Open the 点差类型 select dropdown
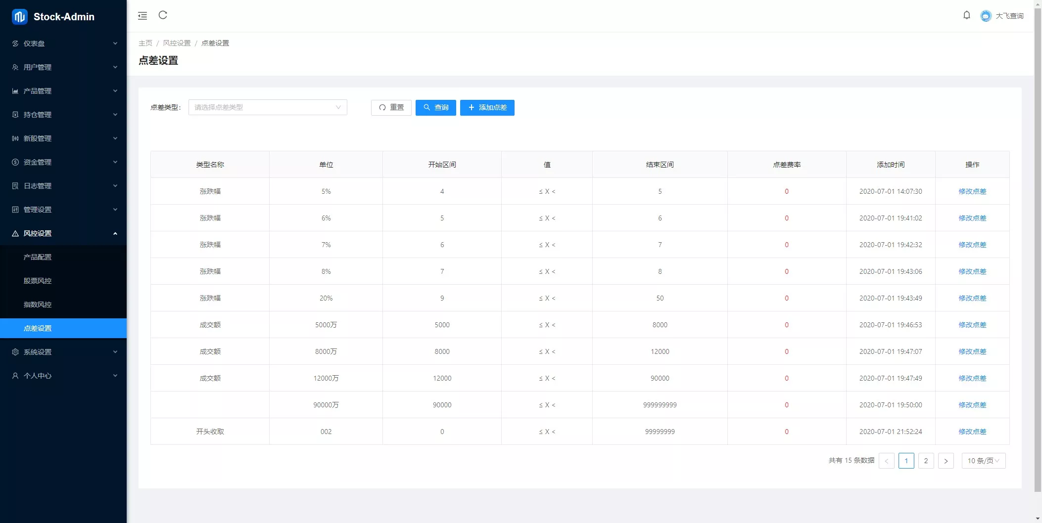The image size is (1042, 523). [267, 107]
